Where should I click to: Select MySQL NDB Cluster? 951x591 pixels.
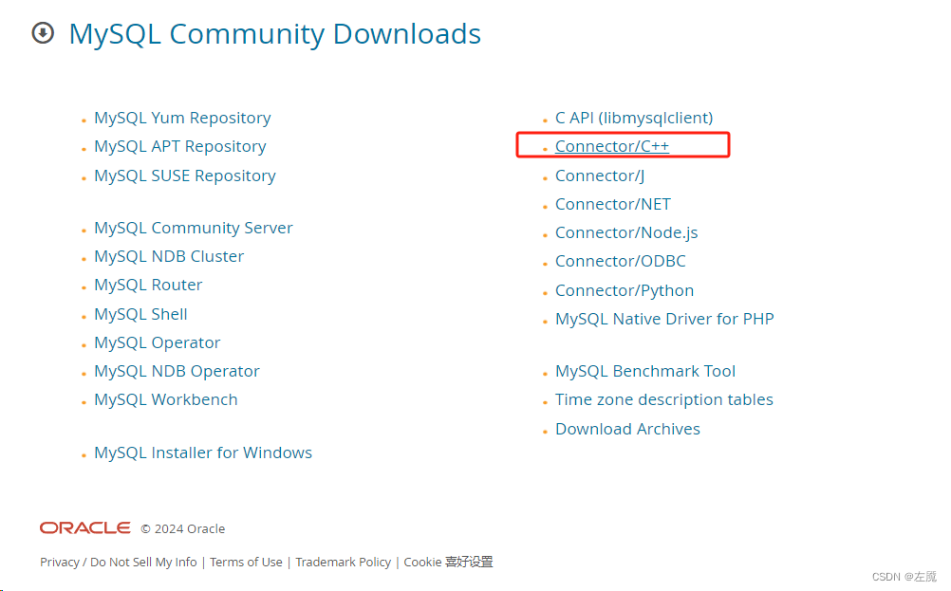point(168,256)
